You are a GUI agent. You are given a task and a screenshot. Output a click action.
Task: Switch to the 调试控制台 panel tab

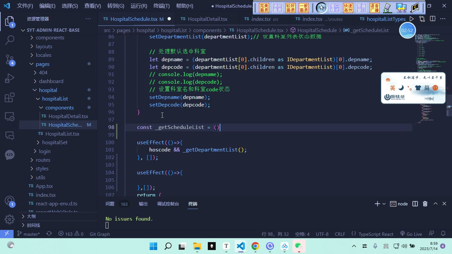point(168,204)
